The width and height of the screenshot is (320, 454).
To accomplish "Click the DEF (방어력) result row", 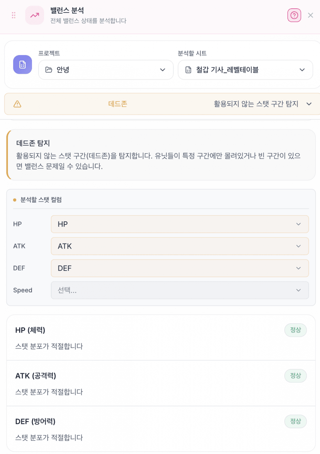I will (x=151, y=429).
